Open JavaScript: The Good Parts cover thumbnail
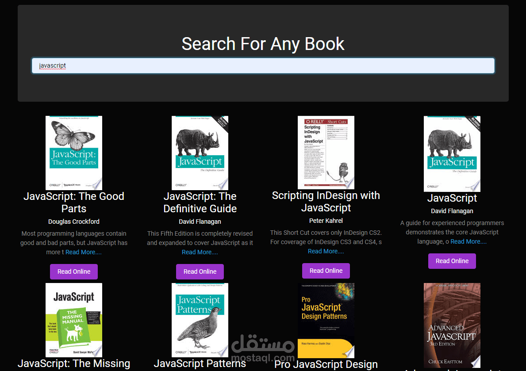526x371 pixels. coord(74,153)
